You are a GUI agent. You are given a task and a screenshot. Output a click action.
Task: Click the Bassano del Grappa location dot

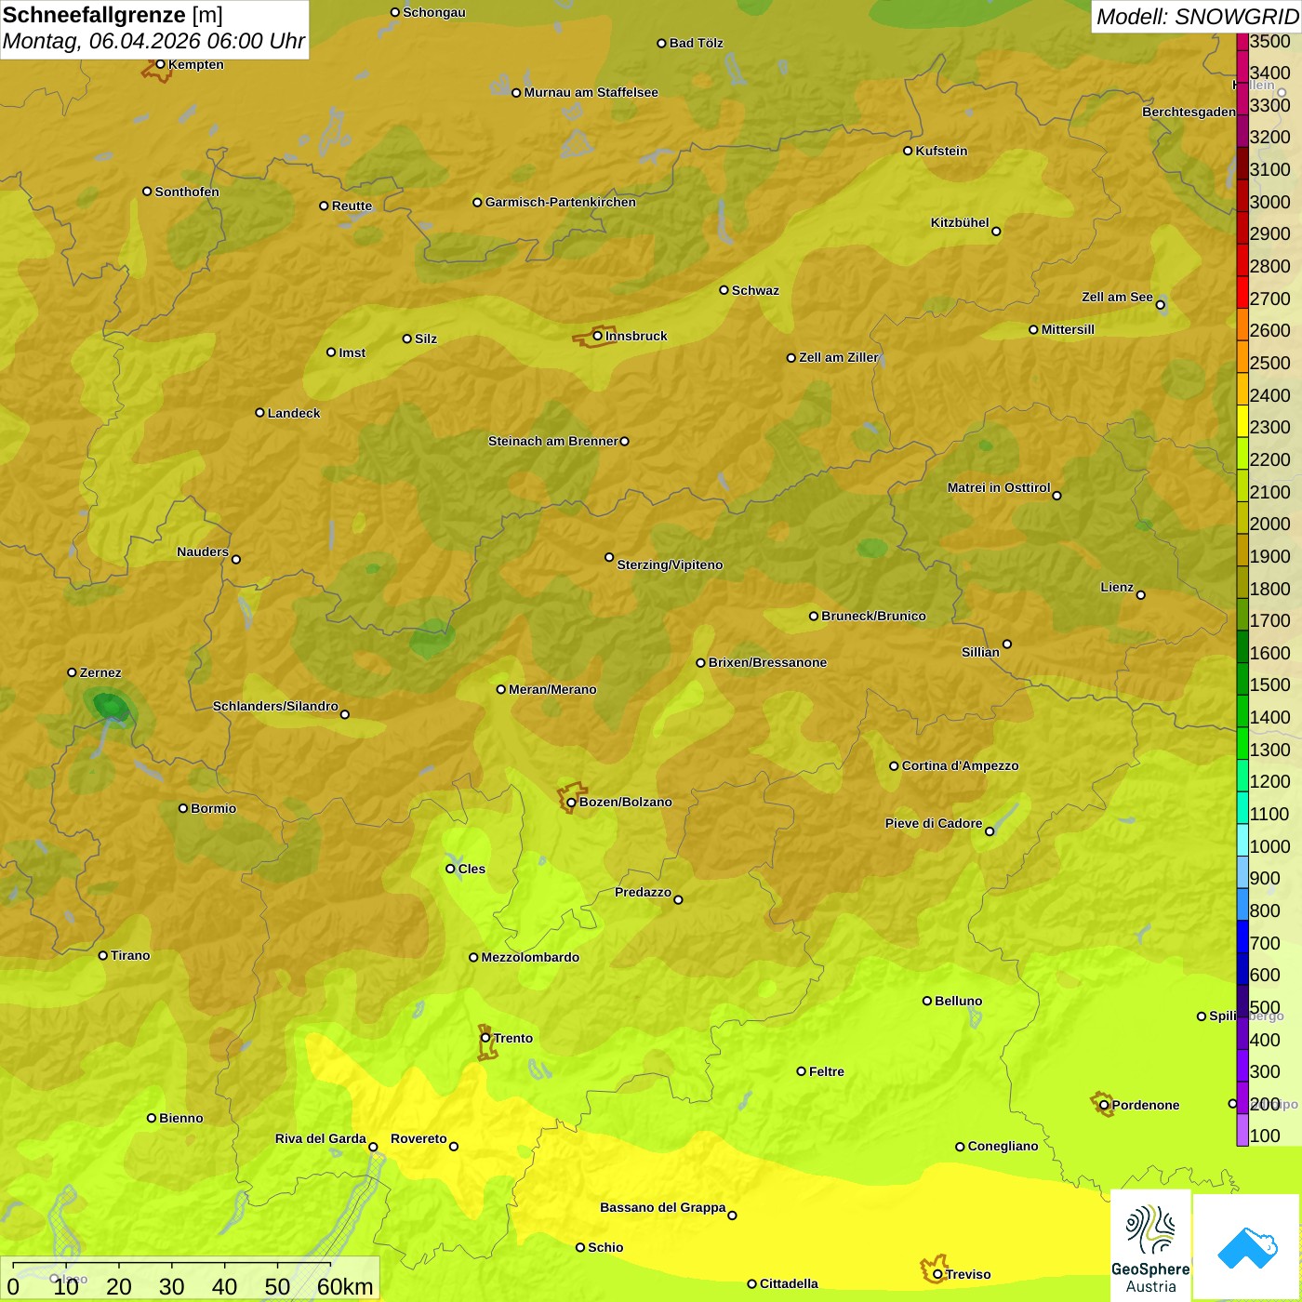tap(732, 1216)
